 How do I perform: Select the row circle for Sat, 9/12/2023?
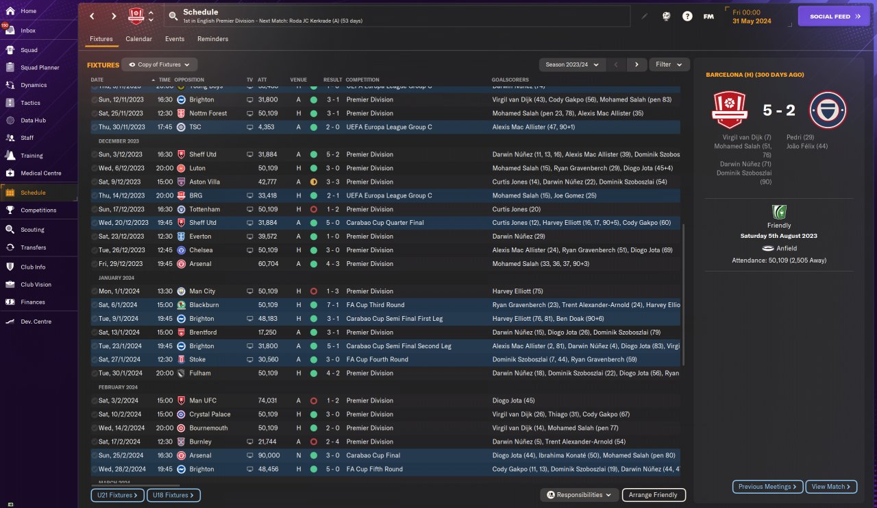click(x=95, y=182)
